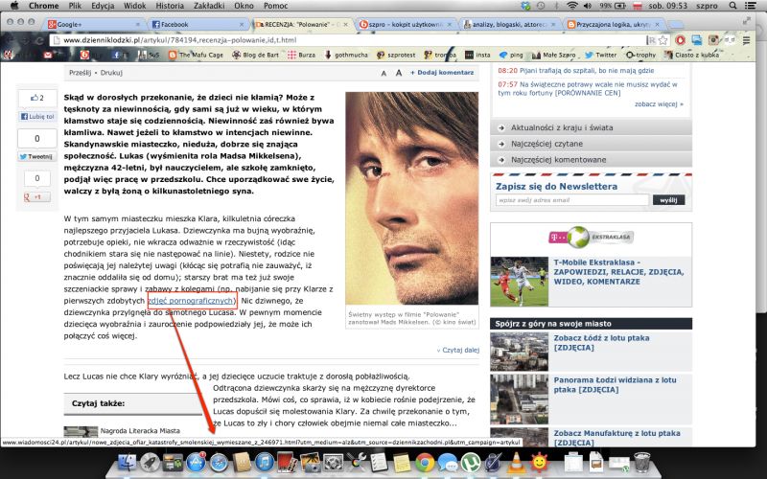Viewport: 767px width, 479px height.
Task: Open the Twitter bookmark
Action: tap(601, 55)
